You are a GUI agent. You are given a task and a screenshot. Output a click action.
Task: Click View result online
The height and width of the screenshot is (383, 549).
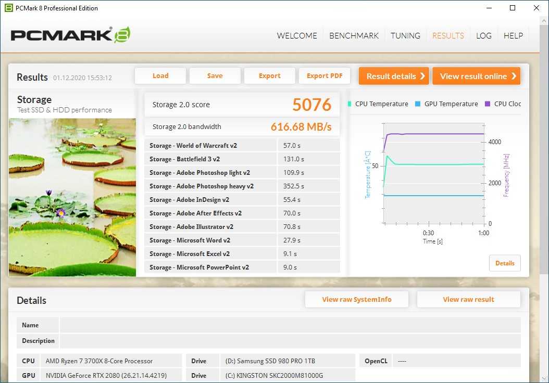pyautogui.click(x=476, y=76)
